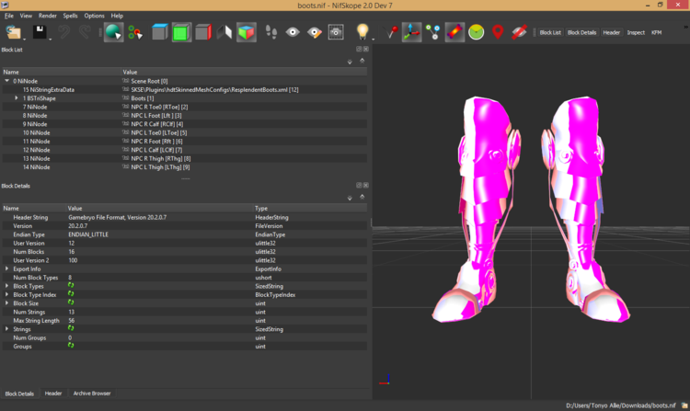The height and width of the screenshot is (411, 690).
Task: Expand the Block Type Index row
Action: (6, 294)
